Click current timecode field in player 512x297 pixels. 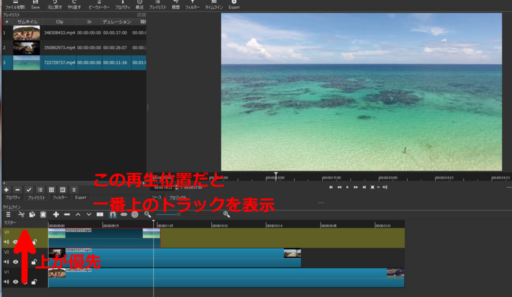[163, 187]
